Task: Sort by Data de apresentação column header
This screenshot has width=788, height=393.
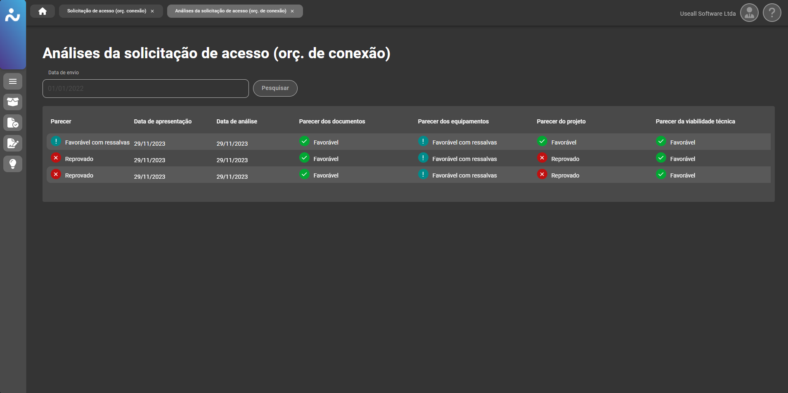Action: pos(163,121)
